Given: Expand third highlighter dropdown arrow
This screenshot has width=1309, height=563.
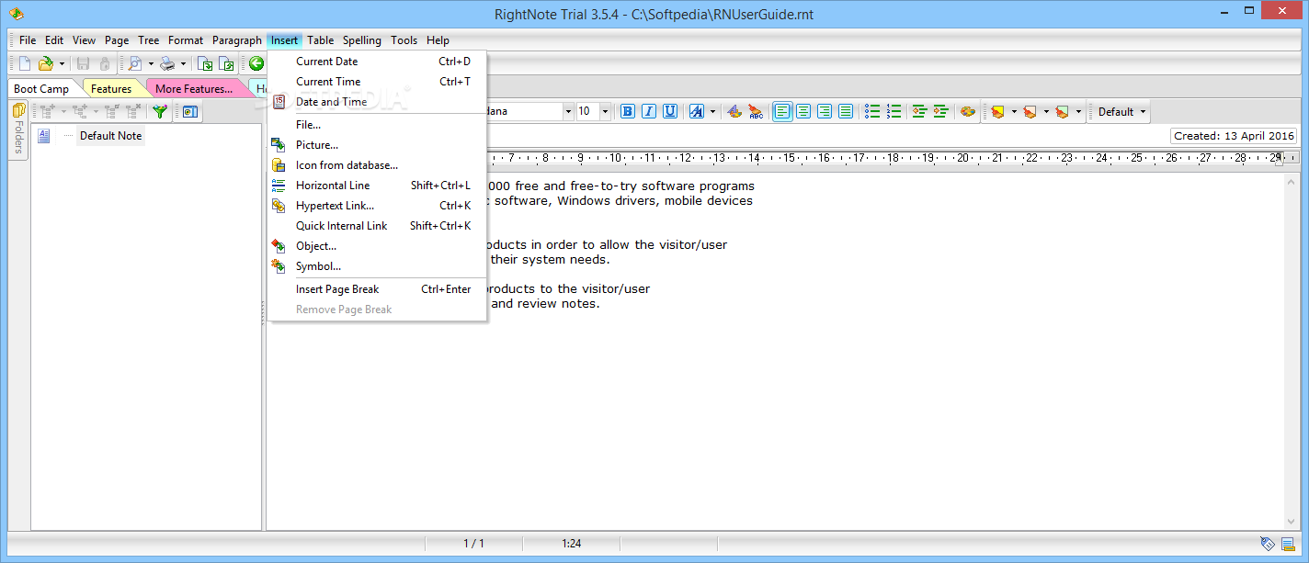Looking at the screenshot, I should (x=1078, y=111).
